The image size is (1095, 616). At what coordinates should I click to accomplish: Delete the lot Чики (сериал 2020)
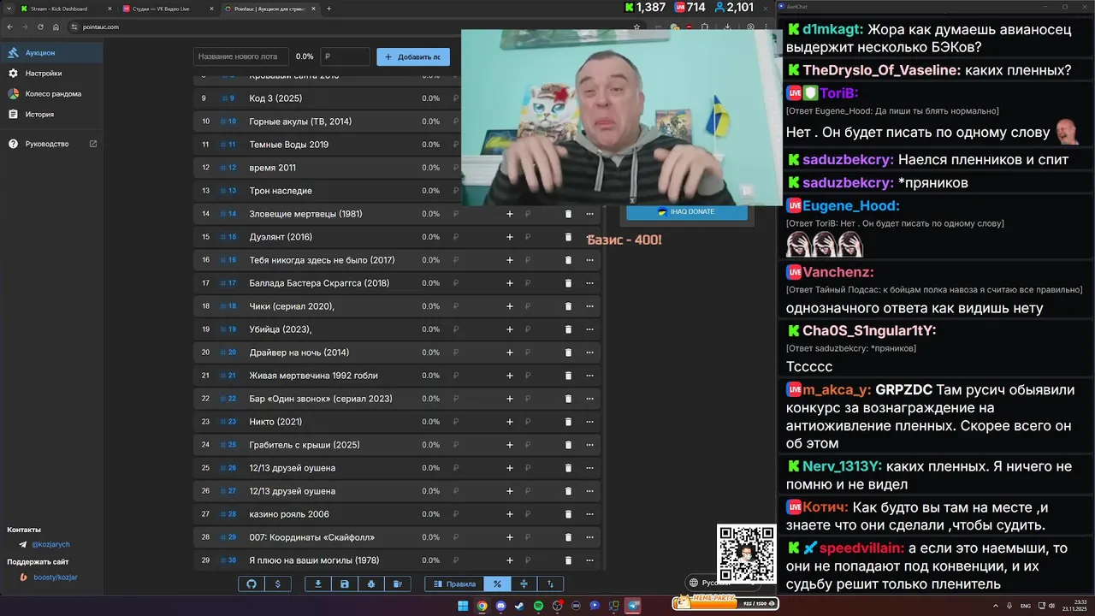pyautogui.click(x=568, y=306)
